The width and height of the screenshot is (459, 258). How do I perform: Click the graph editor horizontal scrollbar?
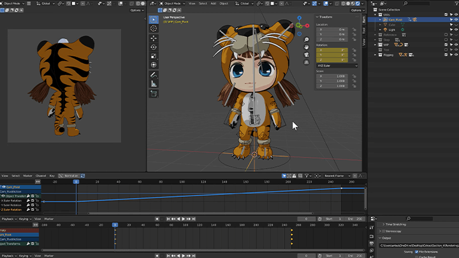pyautogui.click(x=201, y=213)
